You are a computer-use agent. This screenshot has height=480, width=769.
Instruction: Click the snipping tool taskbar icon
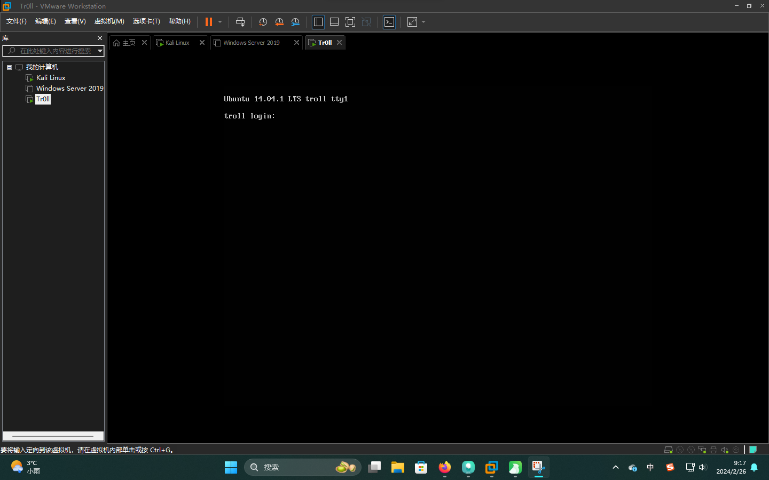tap(539, 467)
